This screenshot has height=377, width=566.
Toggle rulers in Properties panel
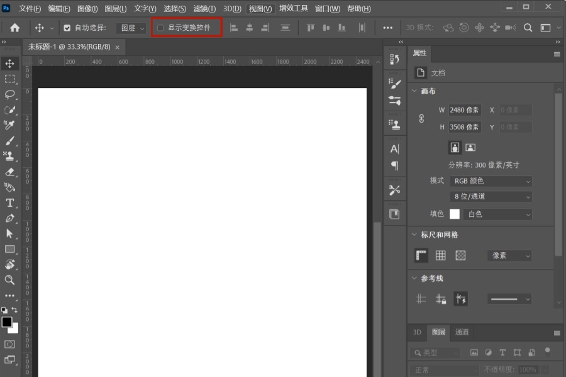coord(421,256)
